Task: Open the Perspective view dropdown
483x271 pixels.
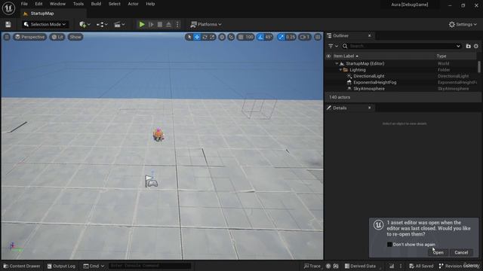Action: click(x=30, y=37)
